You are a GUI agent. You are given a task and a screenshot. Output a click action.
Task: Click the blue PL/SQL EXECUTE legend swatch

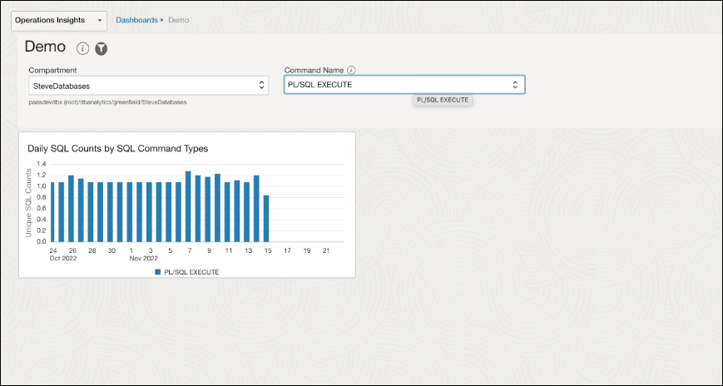click(x=157, y=271)
